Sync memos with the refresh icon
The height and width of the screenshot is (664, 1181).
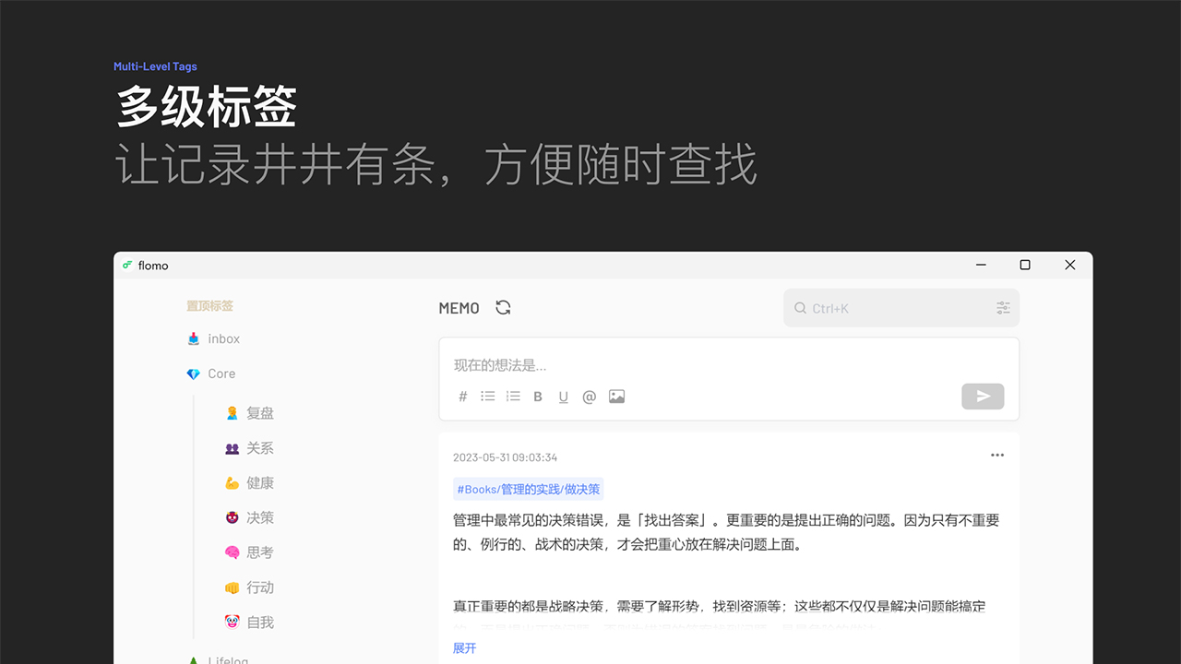click(503, 307)
